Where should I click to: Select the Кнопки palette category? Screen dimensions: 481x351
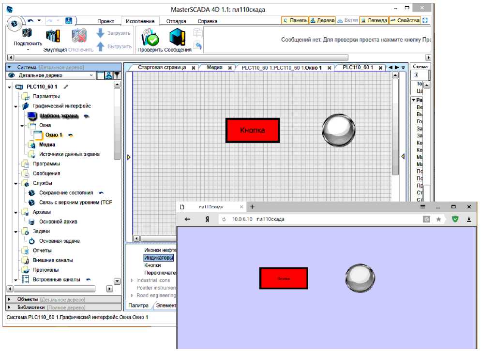[x=152, y=265]
